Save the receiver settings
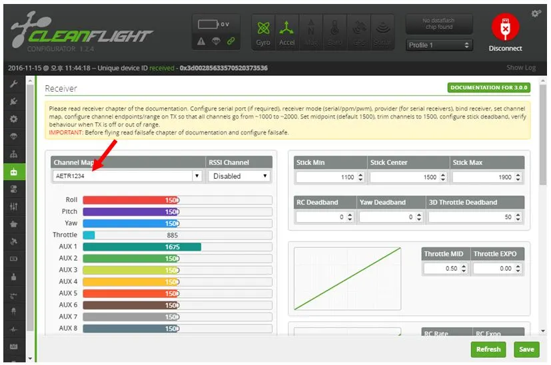Image resolution: width=551 pixels, height=365 pixels. pyautogui.click(x=526, y=349)
